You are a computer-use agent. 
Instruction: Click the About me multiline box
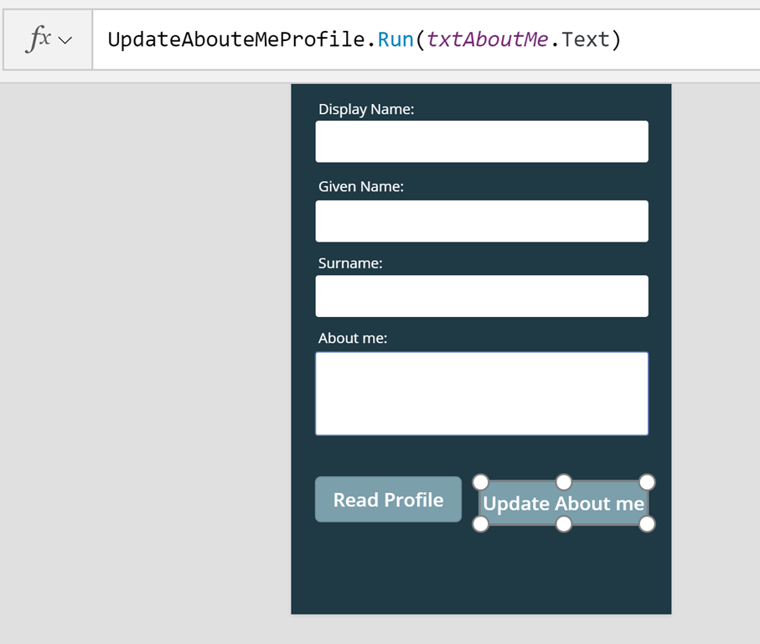(482, 394)
